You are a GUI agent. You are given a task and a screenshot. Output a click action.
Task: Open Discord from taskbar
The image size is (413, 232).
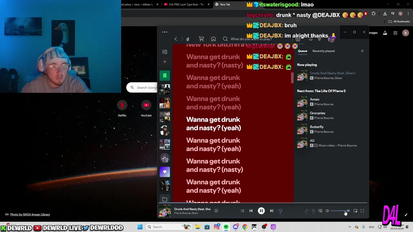coord(236,227)
